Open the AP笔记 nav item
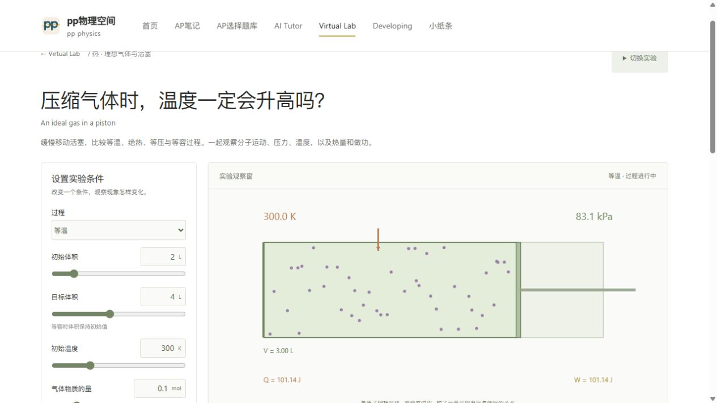Screen dimensions: 717x403 (x=187, y=26)
